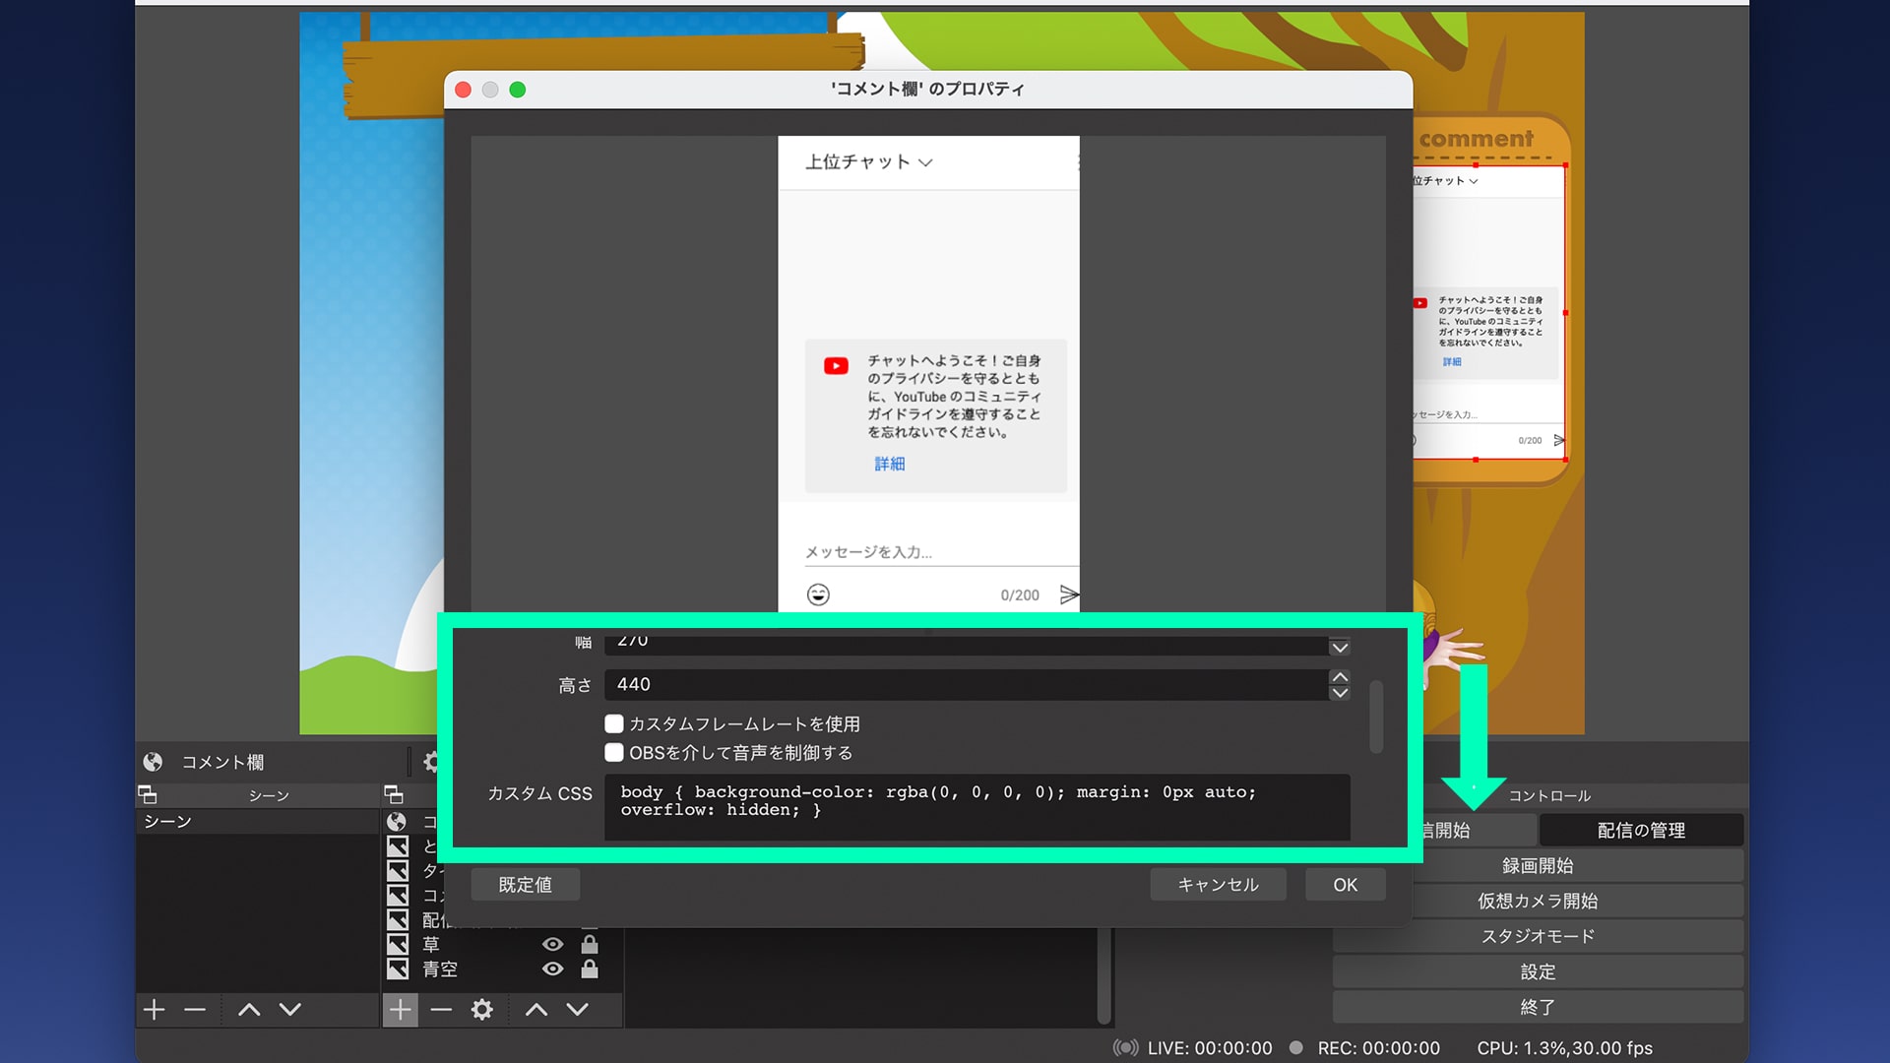Increase 高さ with the up stepper arrow
Viewport: 1890px width, 1063px height.
(x=1339, y=677)
